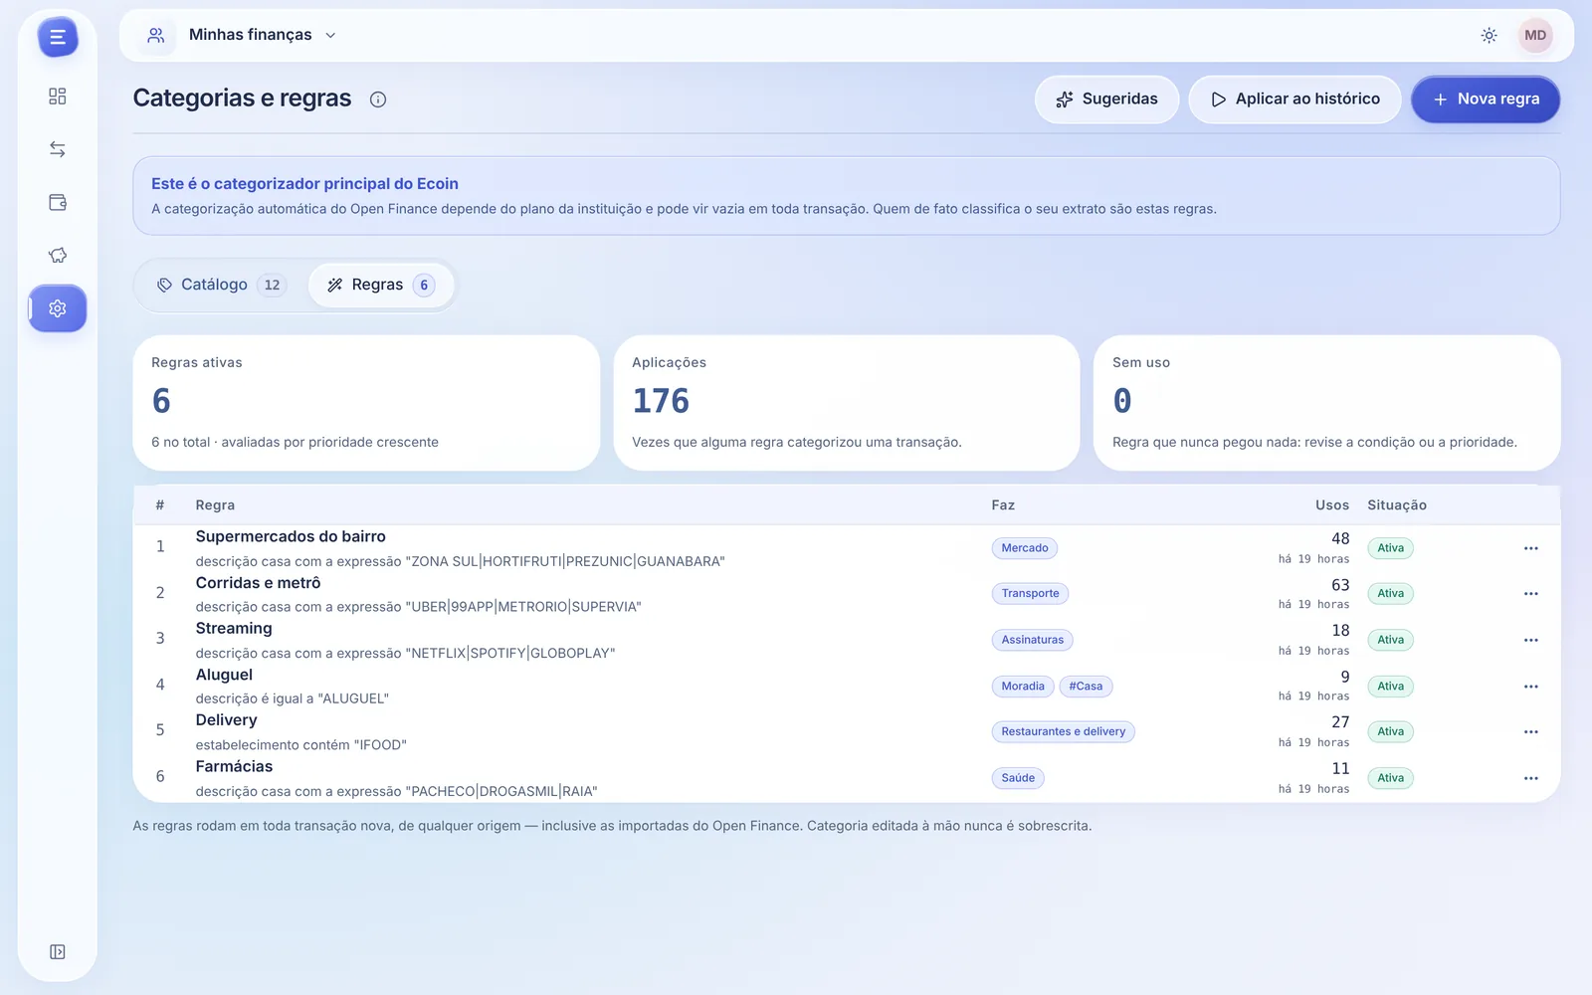Screen dimensions: 1592x995
Task: Open more options for Aluguel rule
Action: pyautogui.click(x=1530, y=687)
